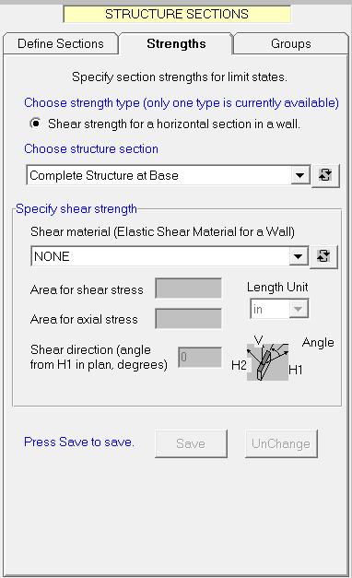Viewport: 352px width, 578px height.
Task: Click the UnChange button
Action: point(281,443)
